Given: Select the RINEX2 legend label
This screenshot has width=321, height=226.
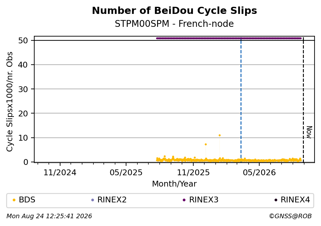Looking at the screenshot, I should (112, 200).
